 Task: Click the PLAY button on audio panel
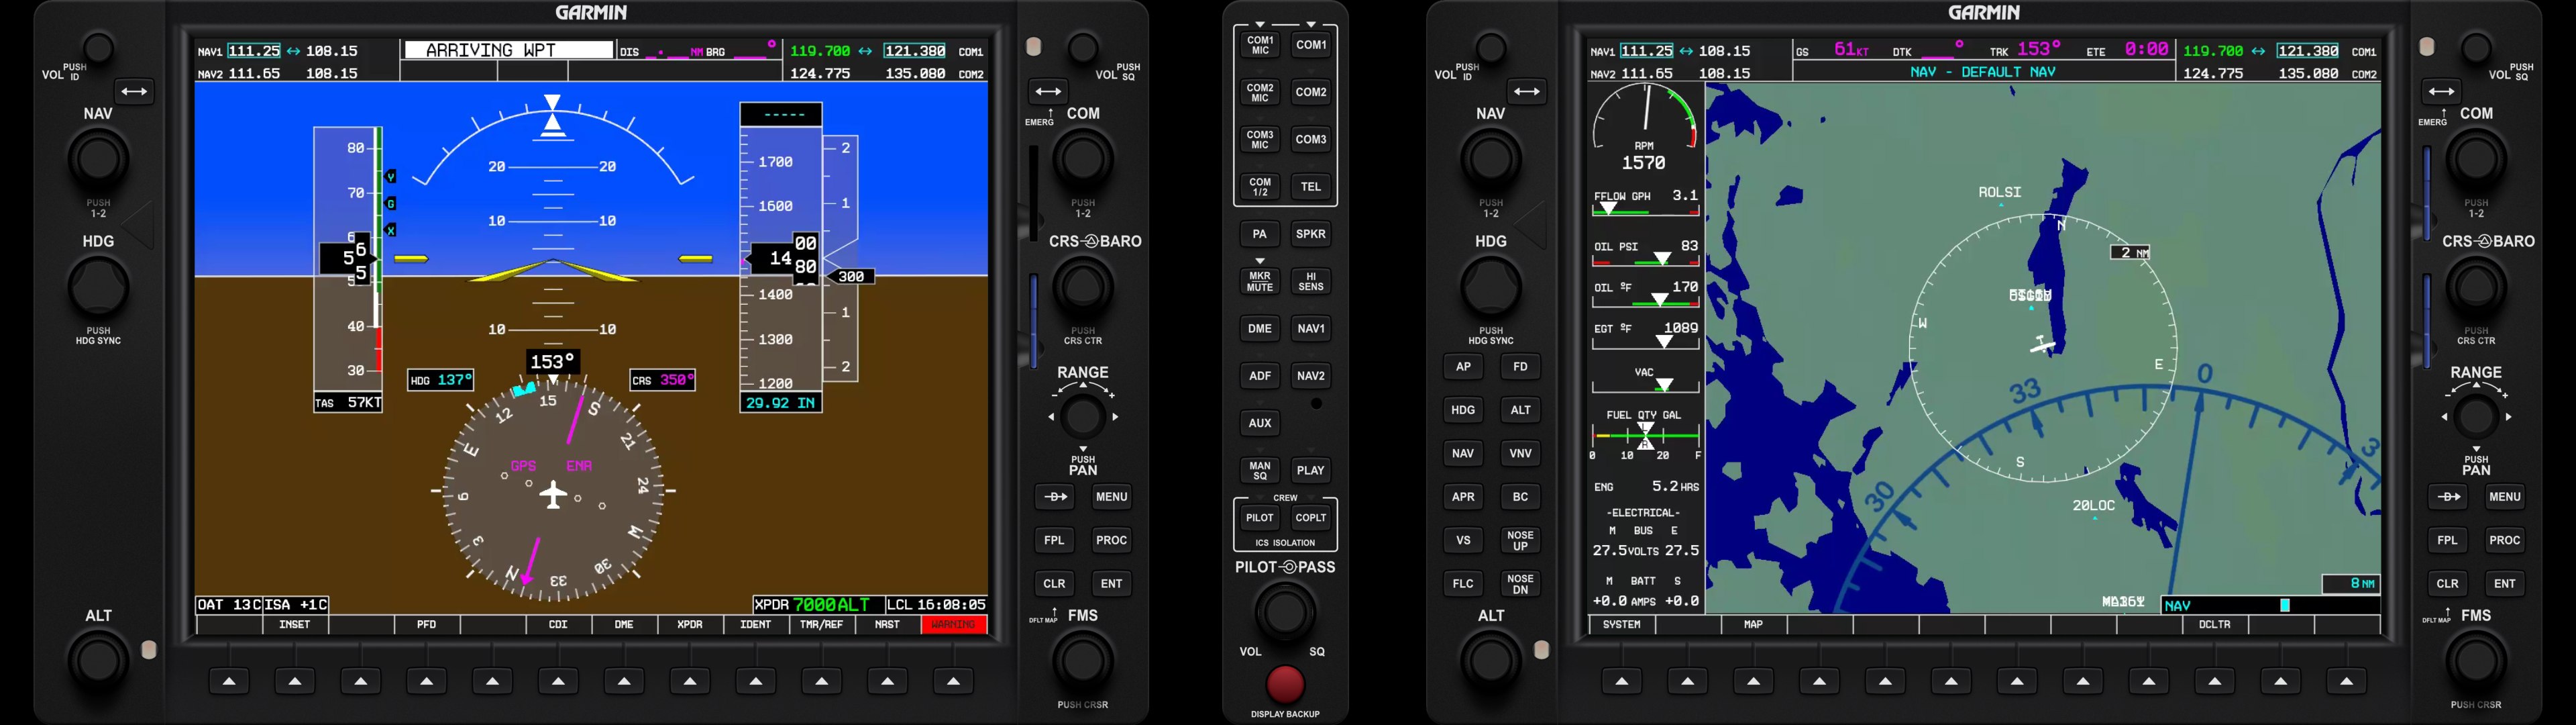coord(1311,471)
